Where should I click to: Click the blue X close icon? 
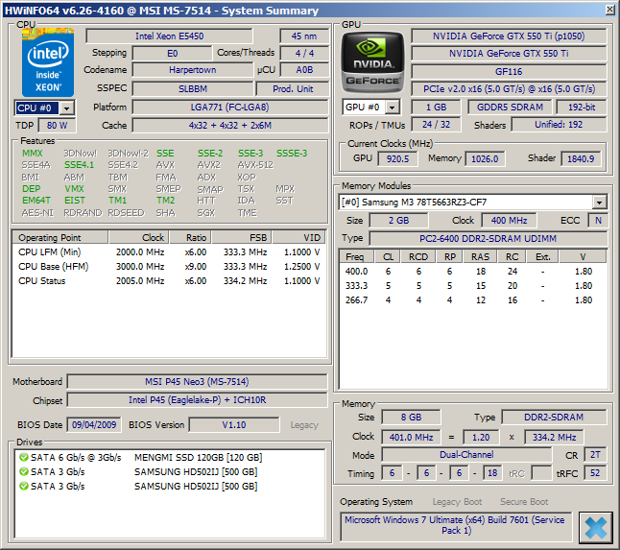tap(595, 526)
